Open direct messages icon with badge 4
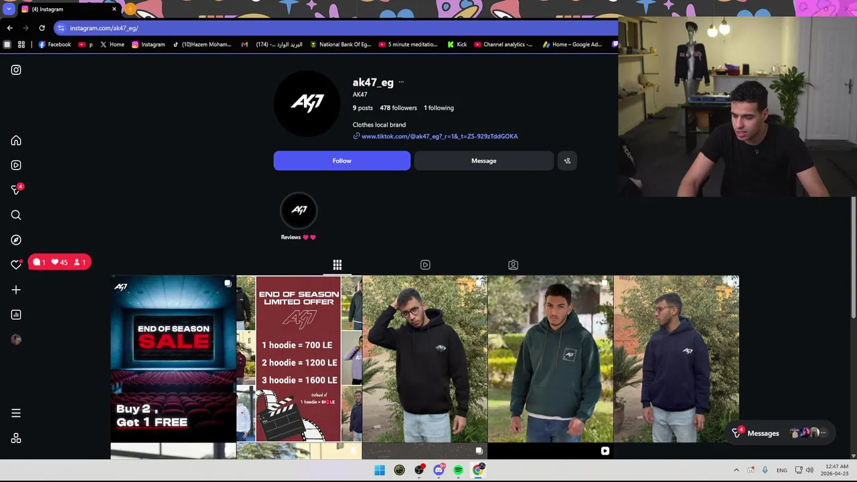The image size is (857, 482). [x=17, y=189]
